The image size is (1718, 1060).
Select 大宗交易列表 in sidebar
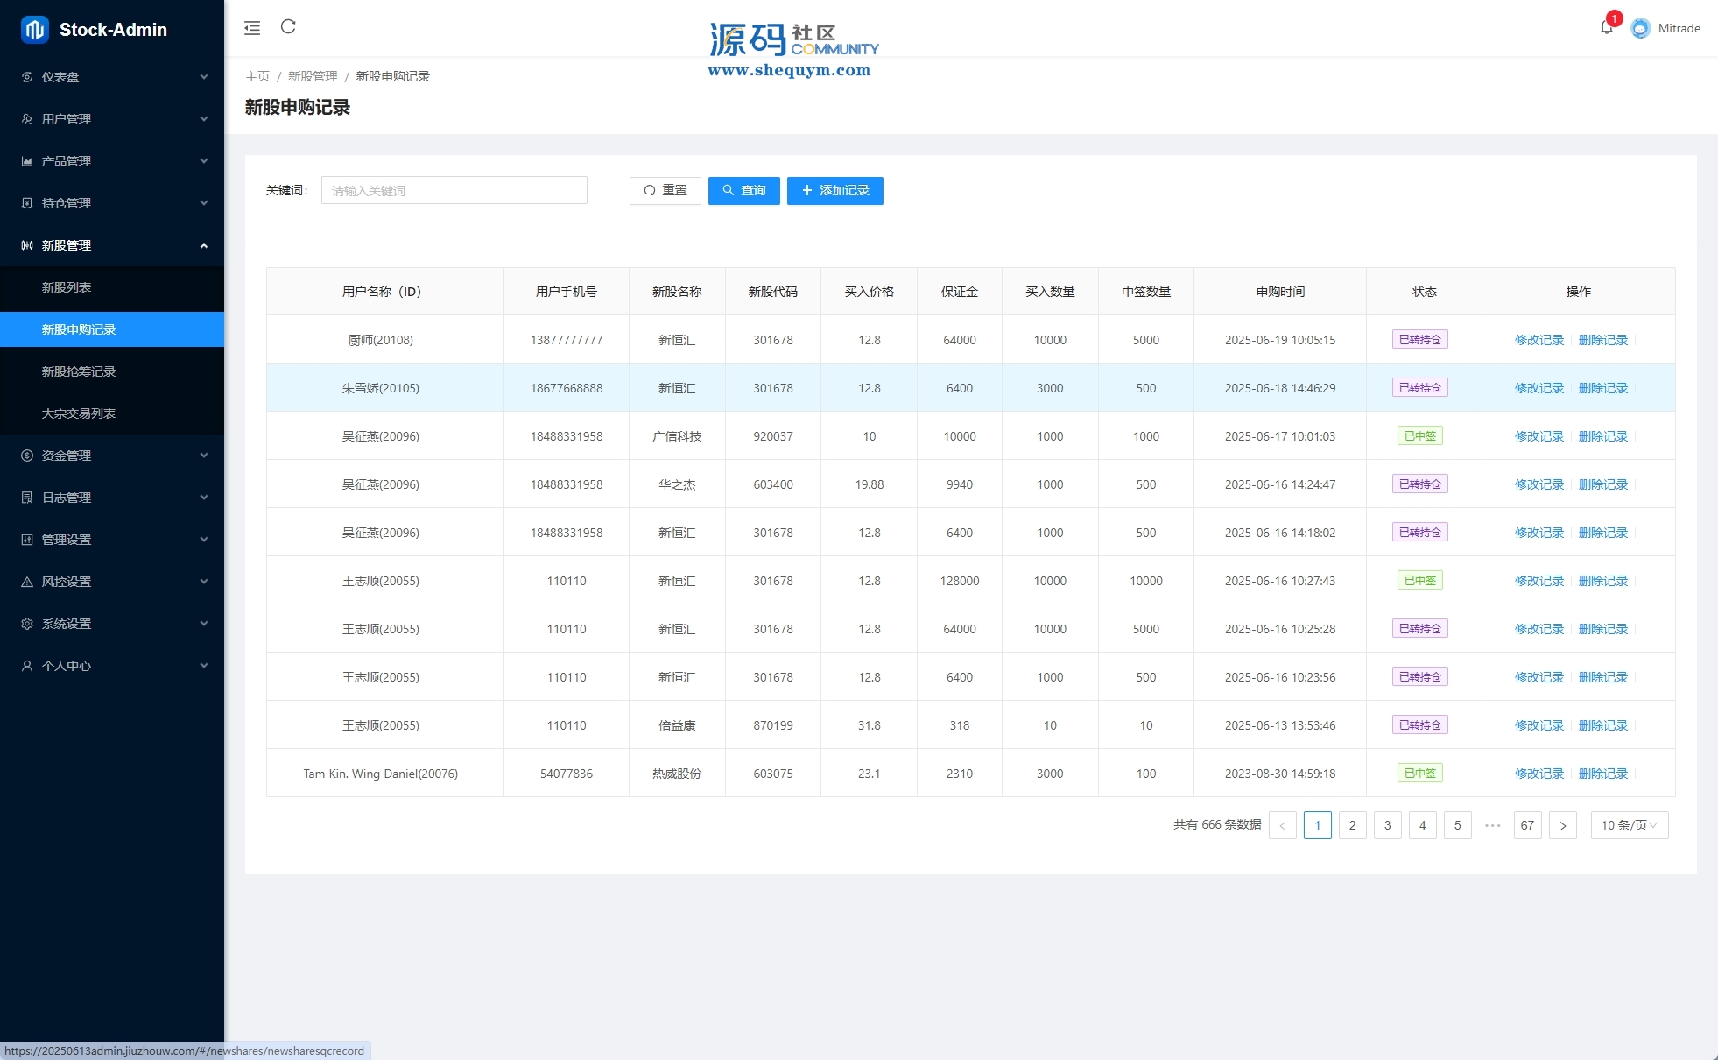pyautogui.click(x=79, y=413)
